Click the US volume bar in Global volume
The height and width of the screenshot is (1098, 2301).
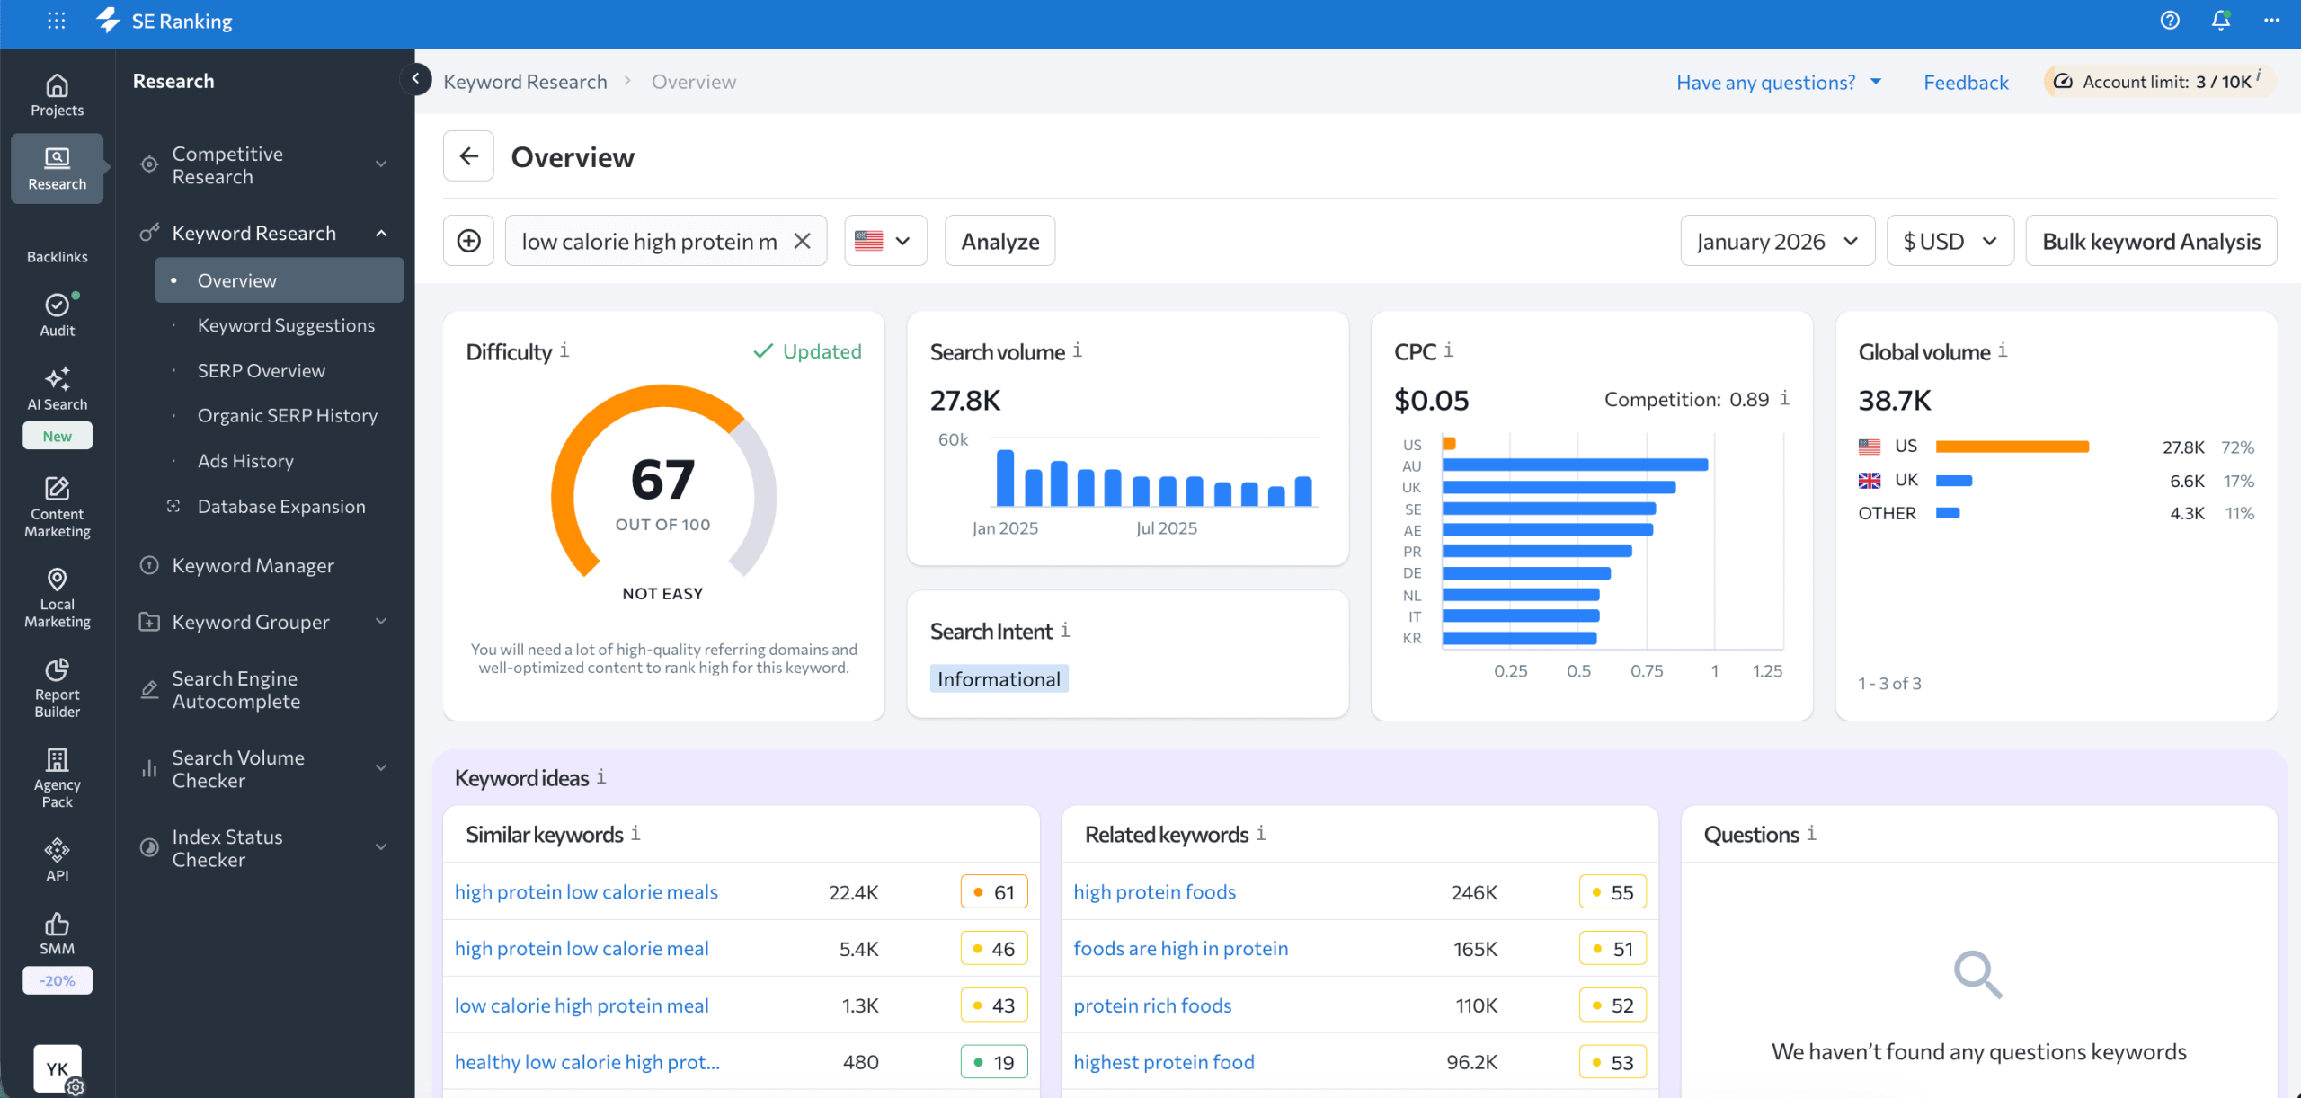click(2012, 446)
